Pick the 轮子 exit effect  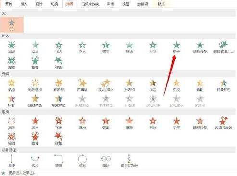176,123
